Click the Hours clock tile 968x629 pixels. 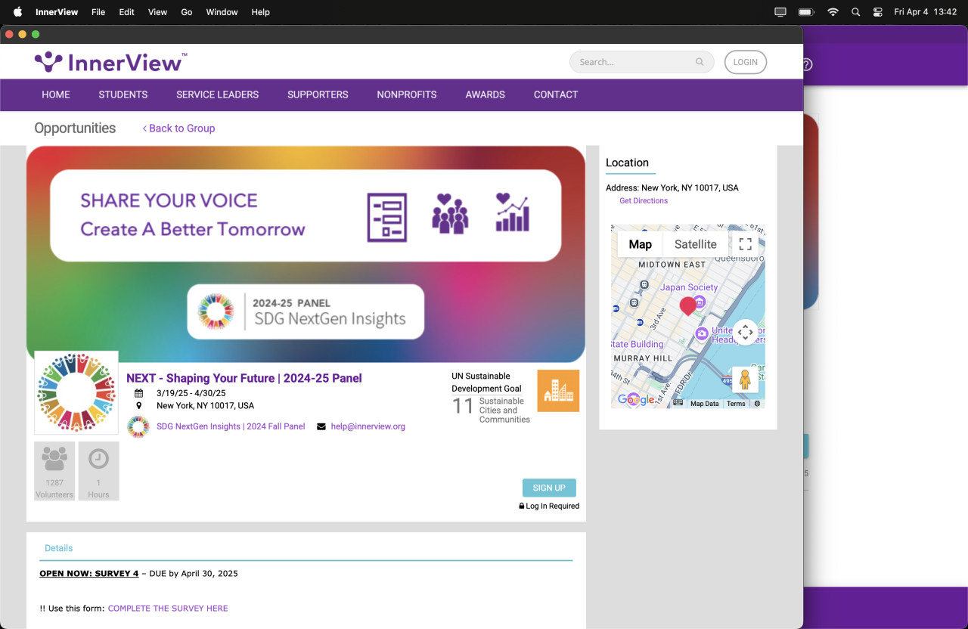(98, 471)
